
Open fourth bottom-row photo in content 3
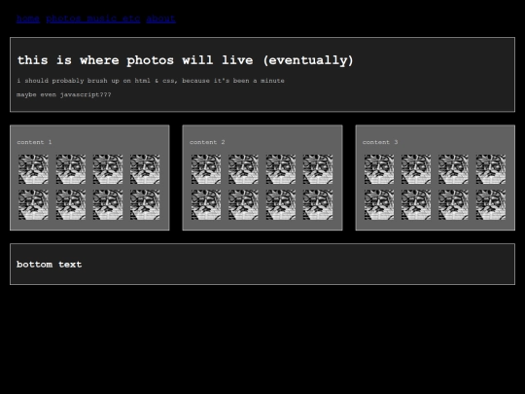(x=491, y=204)
